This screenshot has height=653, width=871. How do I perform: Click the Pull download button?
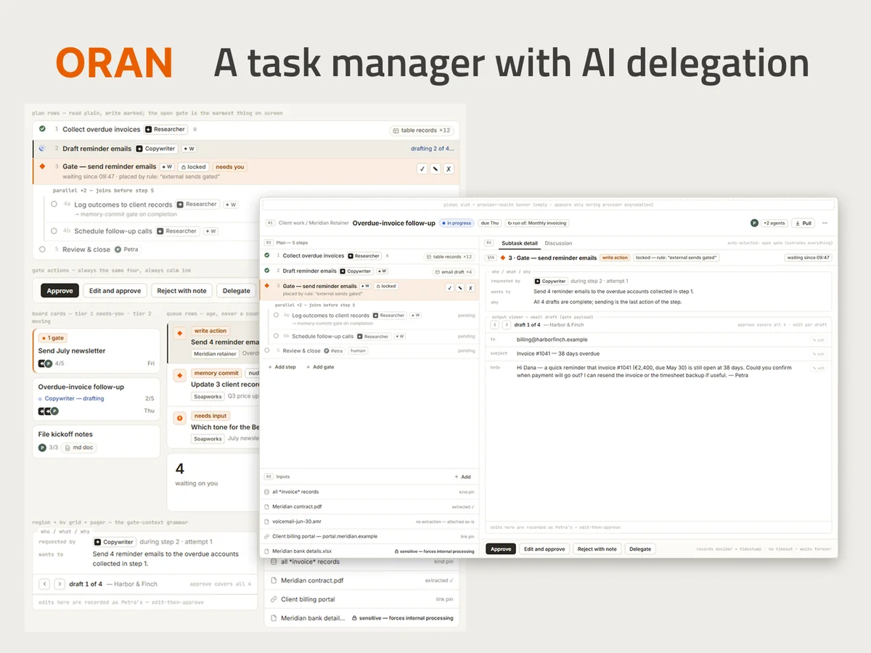(803, 223)
